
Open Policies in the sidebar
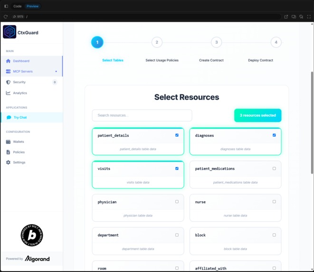[x=32, y=152]
